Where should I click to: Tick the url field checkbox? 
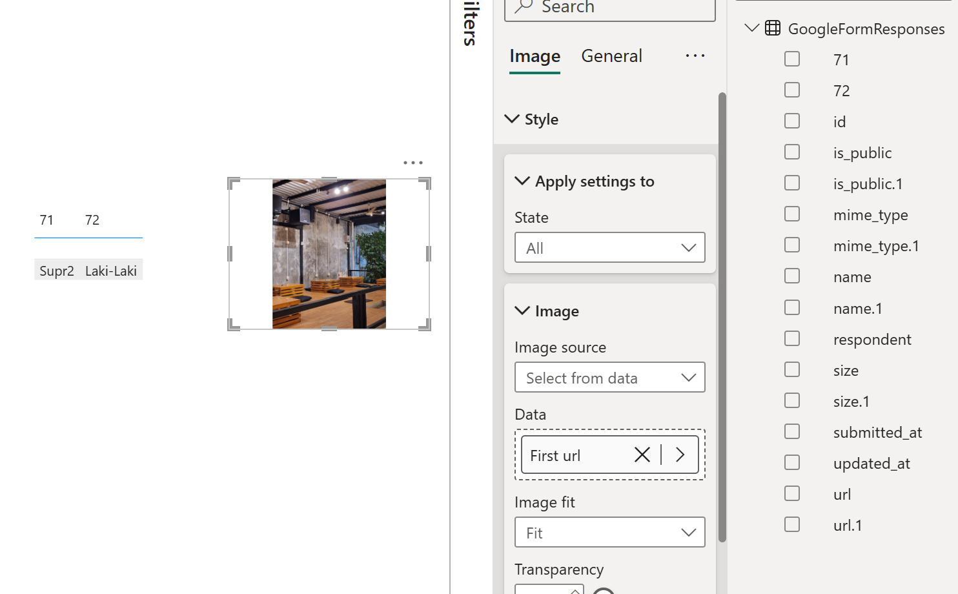792,493
